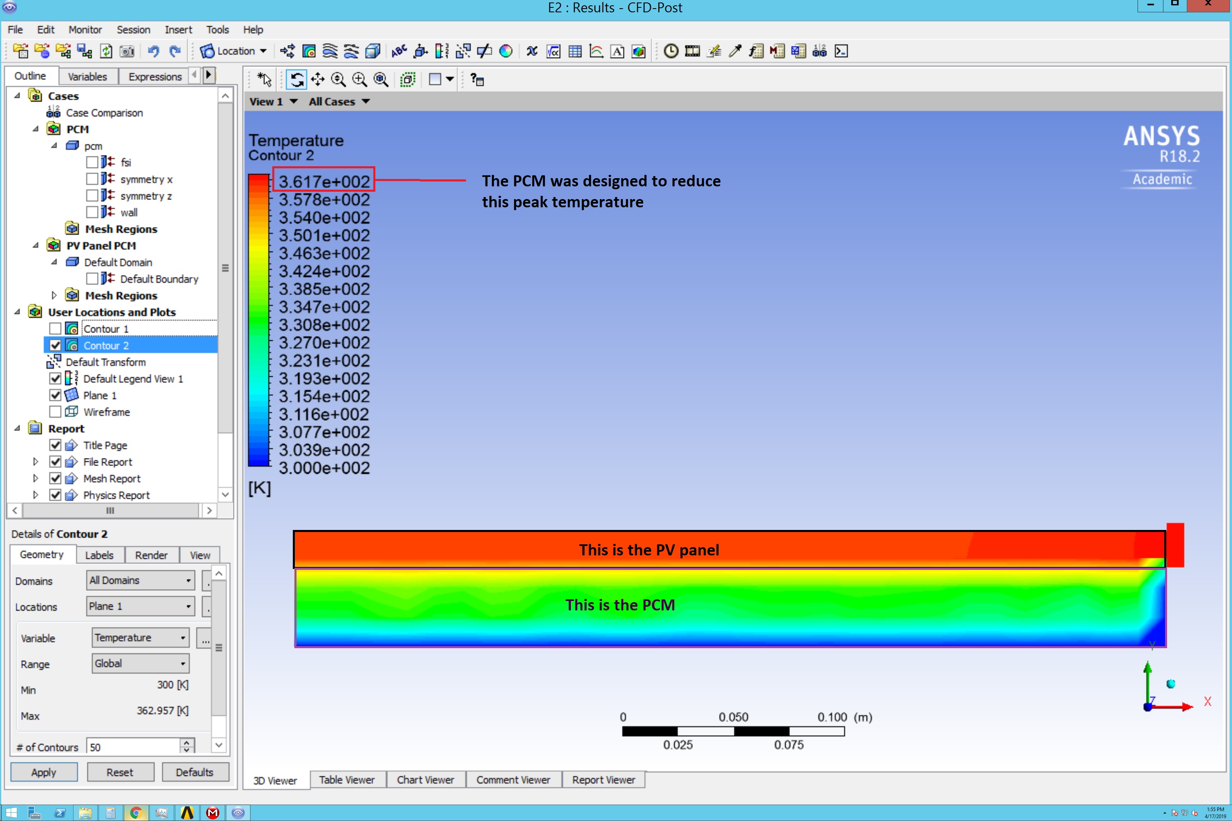Expand Mesh Regions under PV Panel PCM
1232x821 pixels.
(x=54, y=295)
